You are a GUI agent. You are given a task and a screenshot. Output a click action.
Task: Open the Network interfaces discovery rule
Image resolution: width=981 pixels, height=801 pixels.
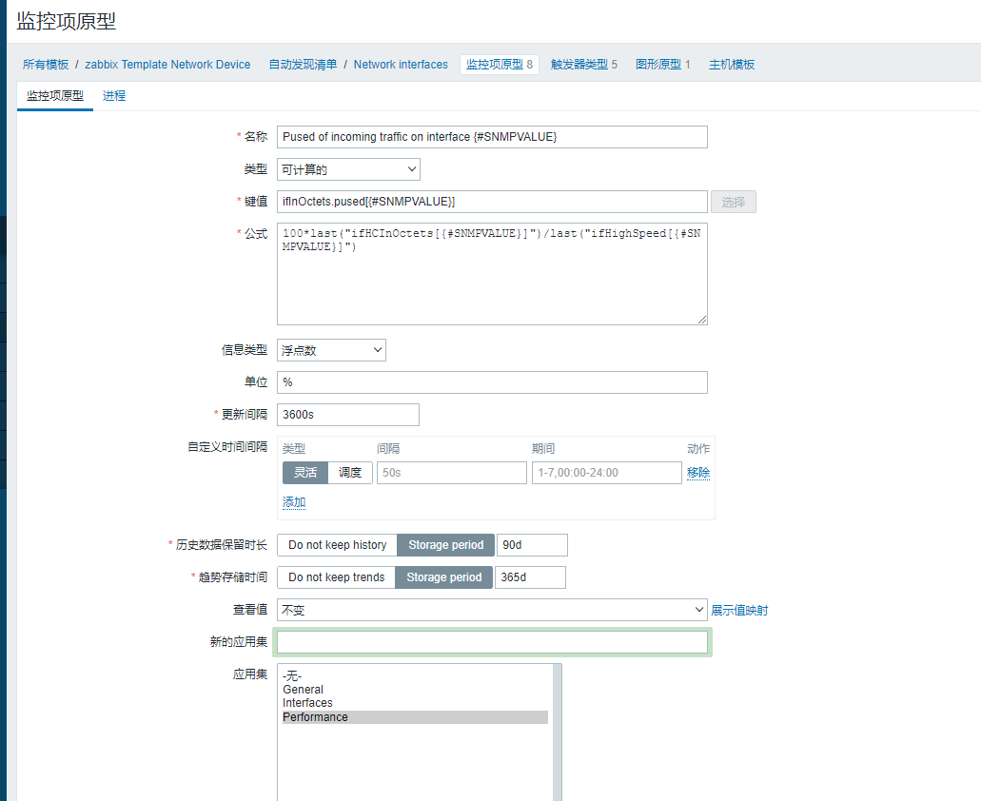pyautogui.click(x=400, y=64)
